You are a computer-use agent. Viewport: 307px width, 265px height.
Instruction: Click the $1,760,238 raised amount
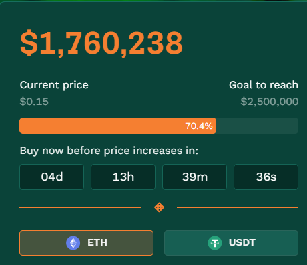[x=101, y=43]
